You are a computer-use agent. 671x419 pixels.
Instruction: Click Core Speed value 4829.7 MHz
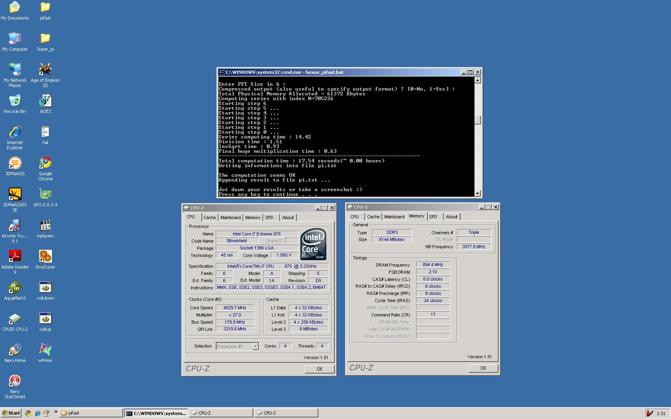235,308
